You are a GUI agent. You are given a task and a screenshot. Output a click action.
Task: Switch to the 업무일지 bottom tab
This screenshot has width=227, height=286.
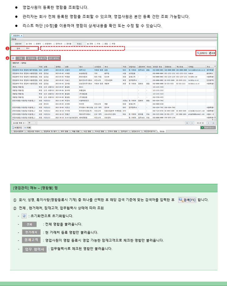124,131
